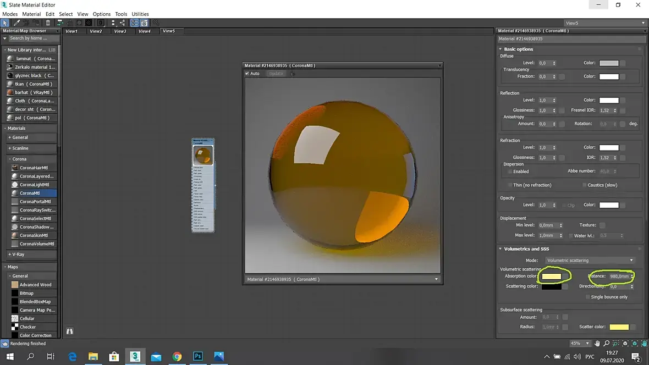
Task: Open Material ID Channel flyout
Action: pos(101,23)
